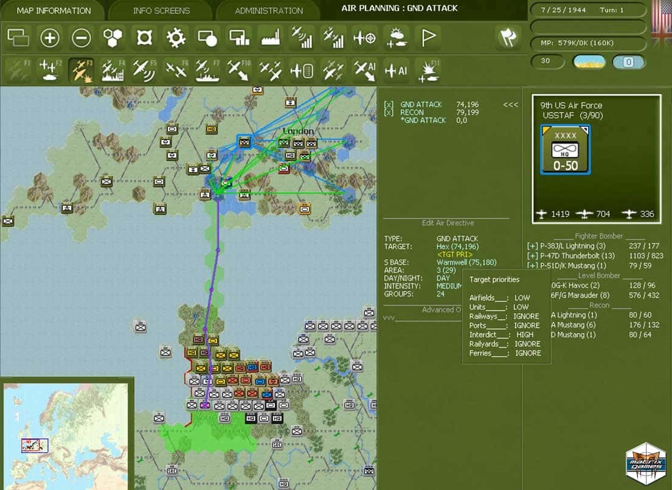672x490 pixels.
Task: Open the factory production screen icon
Action: (270, 38)
